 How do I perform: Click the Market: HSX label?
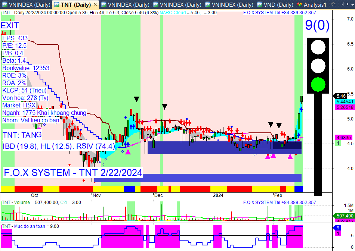(19, 105)
